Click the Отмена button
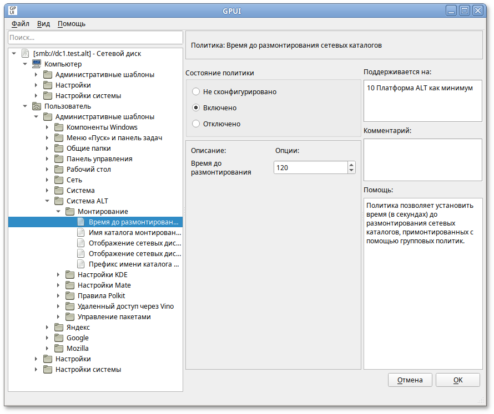 pyautogui.click(x=410, y=380)
